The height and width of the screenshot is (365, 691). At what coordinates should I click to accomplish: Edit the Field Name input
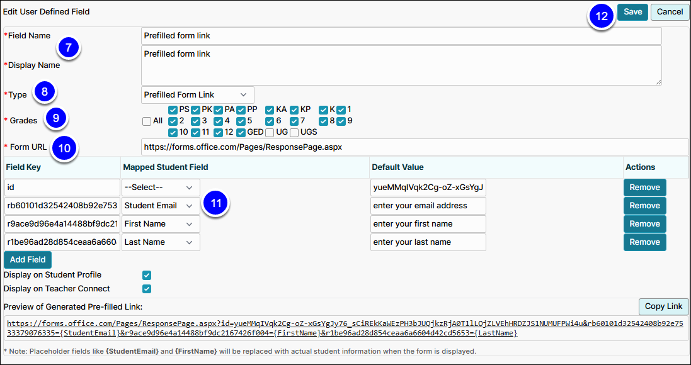401,36
